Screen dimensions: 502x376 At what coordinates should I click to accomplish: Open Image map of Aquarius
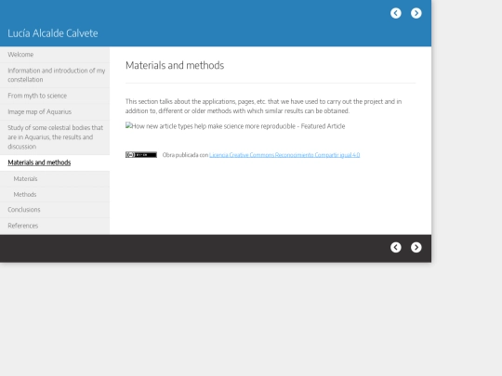pos(55,112)
